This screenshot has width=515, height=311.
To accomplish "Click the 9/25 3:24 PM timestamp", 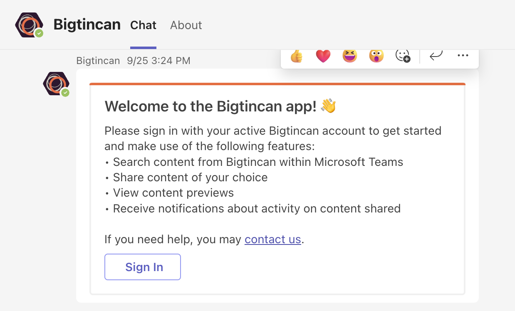I will coord(159,61).
